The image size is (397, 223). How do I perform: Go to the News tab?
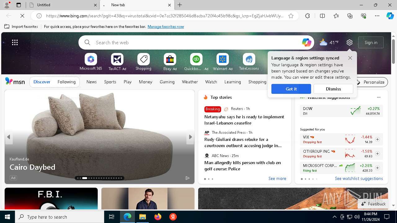[91, 82]
